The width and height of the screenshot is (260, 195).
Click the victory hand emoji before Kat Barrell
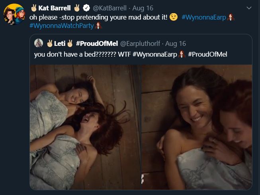click(33, 8)
